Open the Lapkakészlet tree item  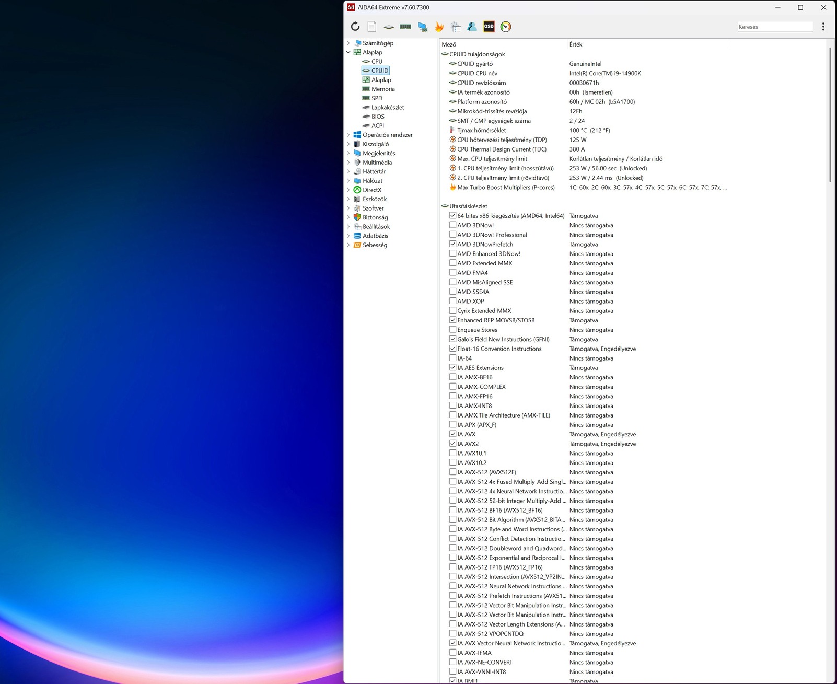point(388,107)
